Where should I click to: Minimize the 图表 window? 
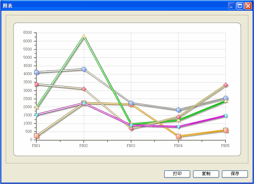pyautogui.click(x=232, y=6)
